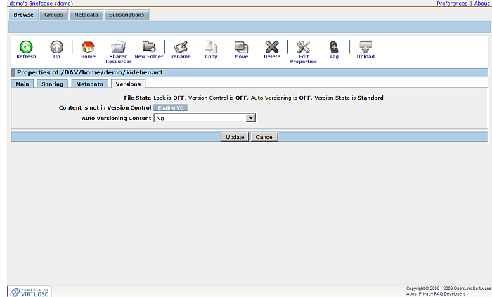This screenshot has height=297, width=492.
Task: Click the Rename tool icon
Action: pyautogui.click(x=181, y=48)
